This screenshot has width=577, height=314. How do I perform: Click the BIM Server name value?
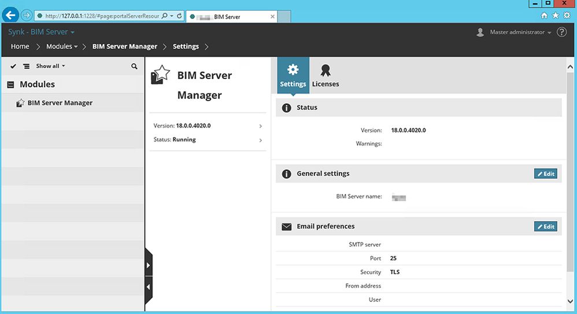pos(399,197)
